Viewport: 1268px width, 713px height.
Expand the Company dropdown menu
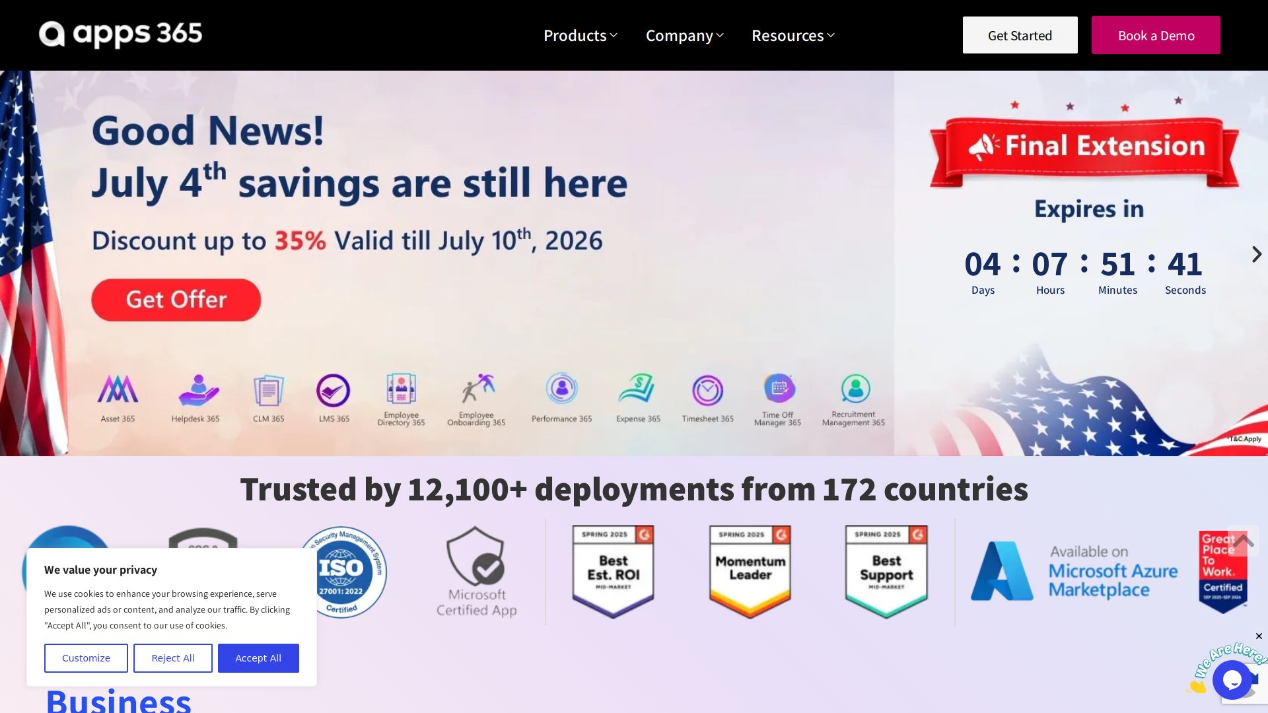pyautogui.click(x=684, y=35)
